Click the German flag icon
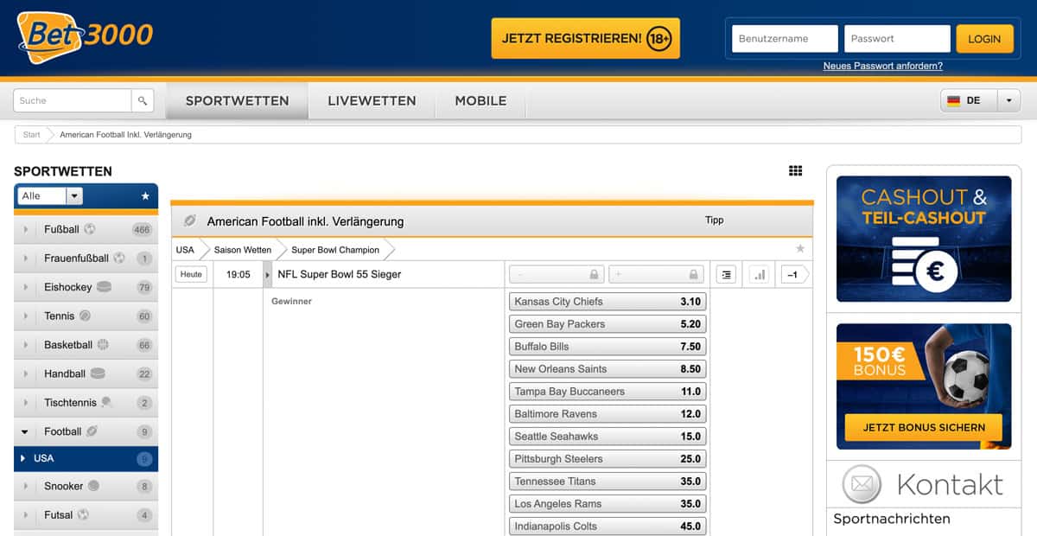Screen dimensions: 1037x536 pyautogui.click(x=954, y=100)
